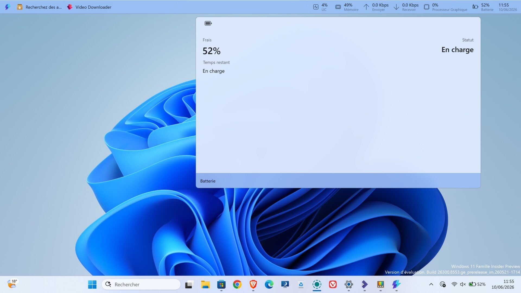
Task: Toggle the Batterie widget in top dock
Action: 483,7
